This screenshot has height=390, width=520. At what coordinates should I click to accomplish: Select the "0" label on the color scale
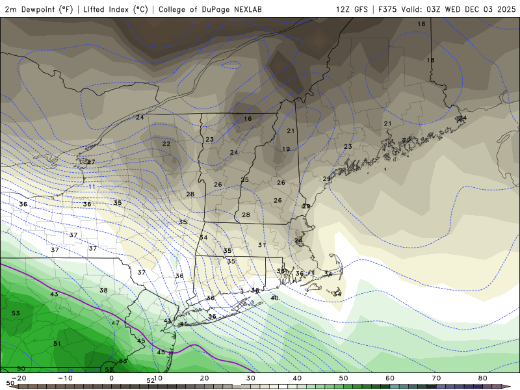pyautogui.click(x=111, y=378)
